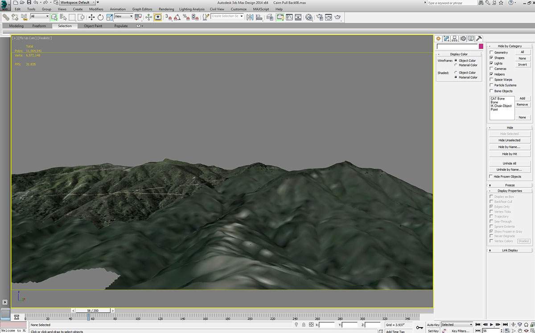Toggle the Angle Snap icon
535x333 pixels.
[x=177, y=17]
